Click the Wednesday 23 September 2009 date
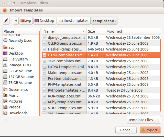This screenshot has width=164, height=137. 133,38
